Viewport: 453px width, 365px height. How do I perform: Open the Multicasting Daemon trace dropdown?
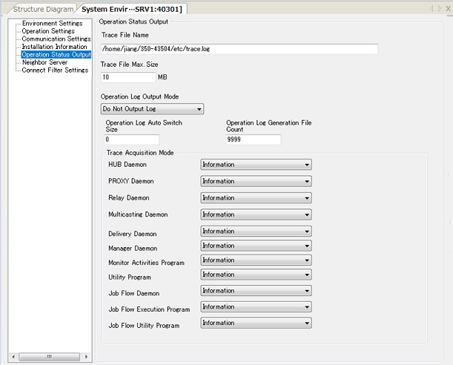256,214
